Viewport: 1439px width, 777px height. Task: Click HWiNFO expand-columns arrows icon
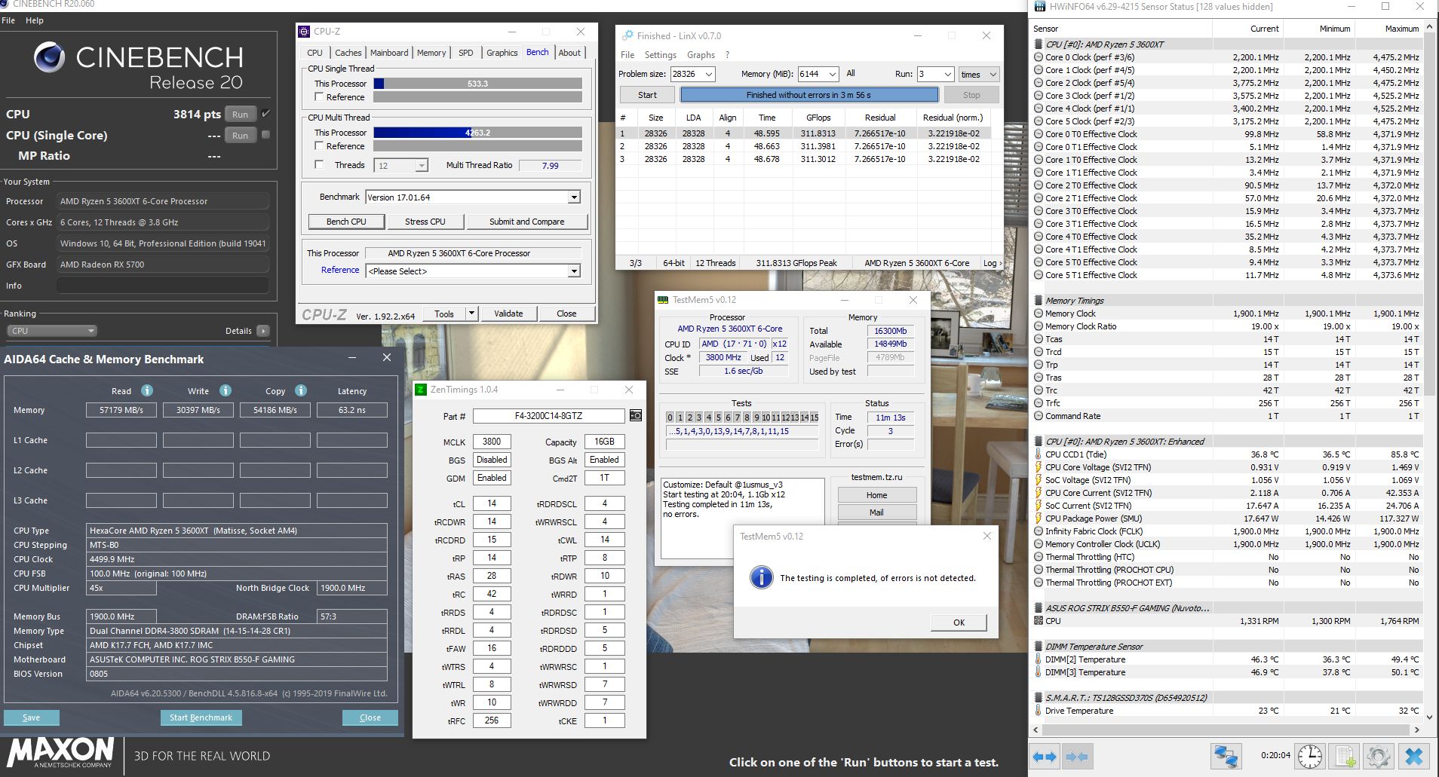pos(1045,757)
